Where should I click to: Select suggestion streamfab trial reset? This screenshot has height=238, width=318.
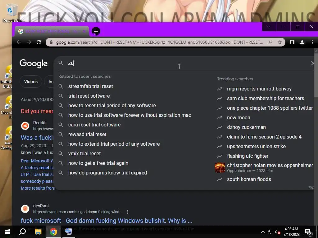pos(90,86)
